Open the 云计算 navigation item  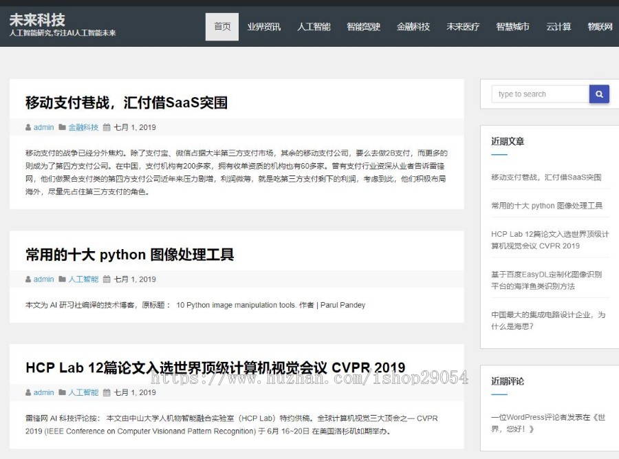point(558,27)
